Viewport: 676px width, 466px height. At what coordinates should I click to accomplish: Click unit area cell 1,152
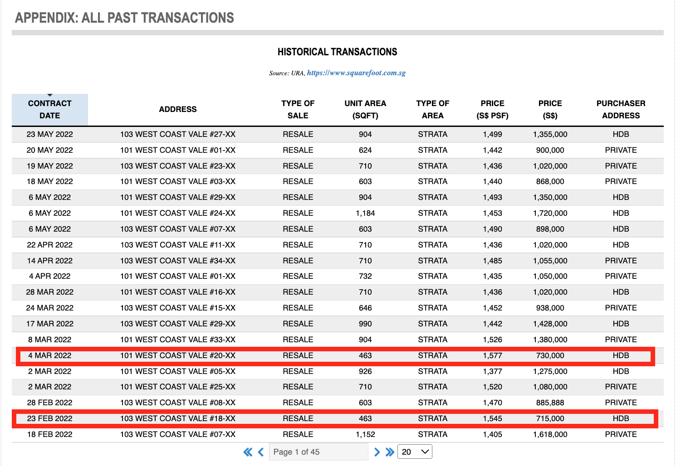[365, 434]
